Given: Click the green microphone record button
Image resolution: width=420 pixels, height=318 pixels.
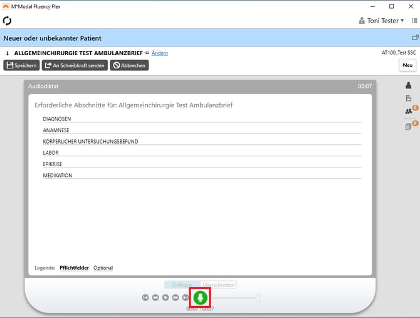Looking at the screenshot, I should tap(201, 297).
